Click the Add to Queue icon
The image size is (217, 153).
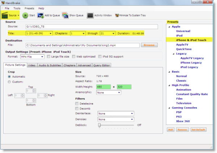point(41,15)
